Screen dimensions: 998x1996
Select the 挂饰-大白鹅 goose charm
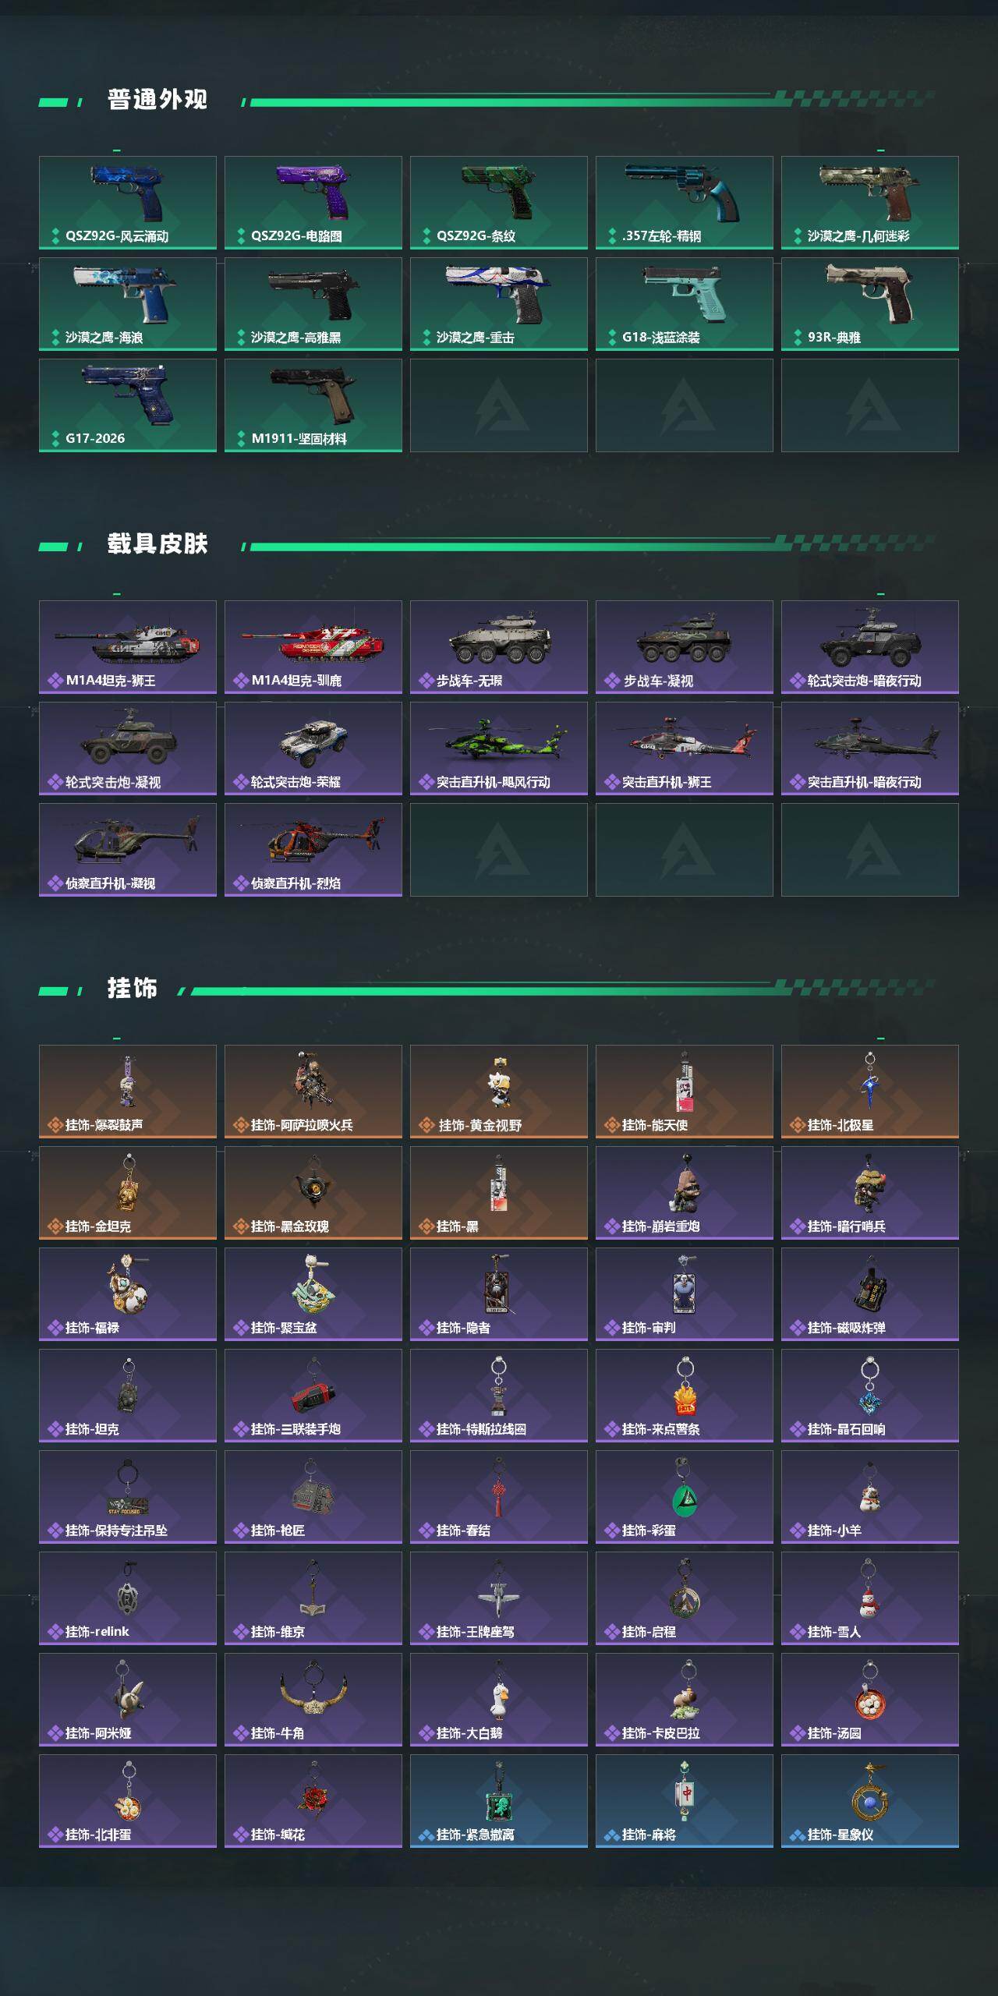(499, 1700)
